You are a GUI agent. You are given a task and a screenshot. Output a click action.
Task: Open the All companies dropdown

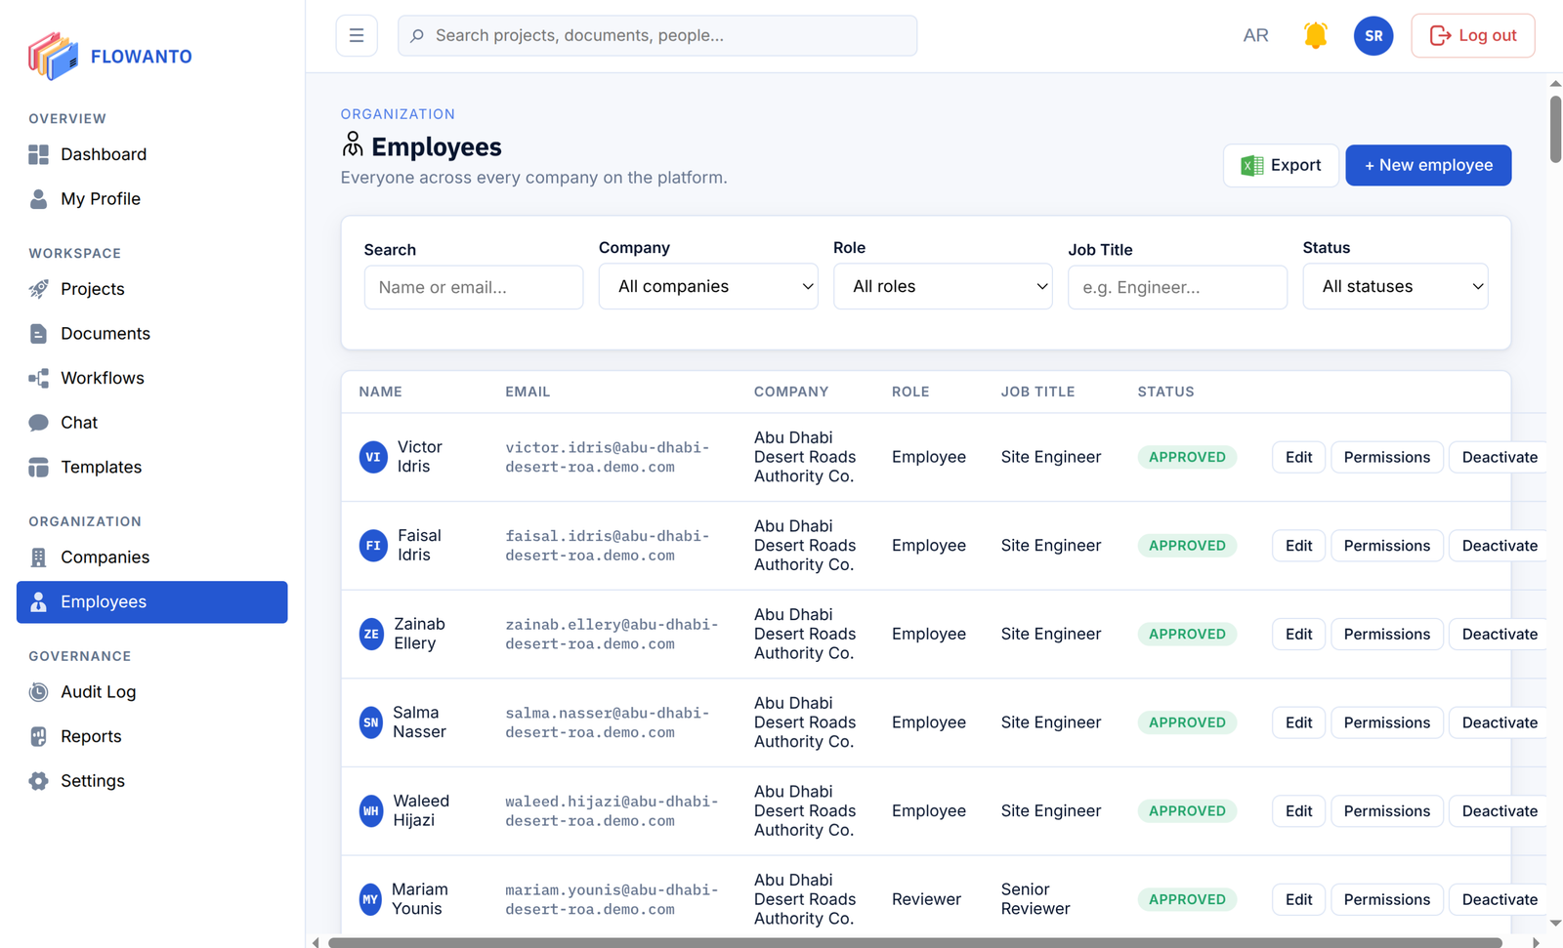708,286
